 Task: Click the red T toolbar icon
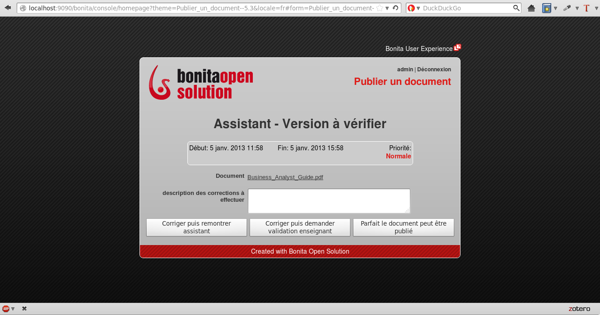[x=586, y=8]
